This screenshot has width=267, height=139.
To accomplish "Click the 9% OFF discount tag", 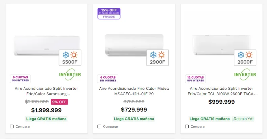I will pos(59,102).
